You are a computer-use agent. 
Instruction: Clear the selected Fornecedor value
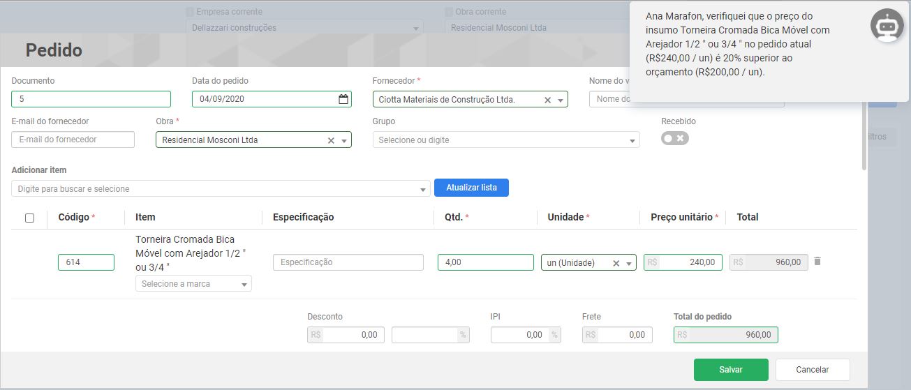[547, 100]
